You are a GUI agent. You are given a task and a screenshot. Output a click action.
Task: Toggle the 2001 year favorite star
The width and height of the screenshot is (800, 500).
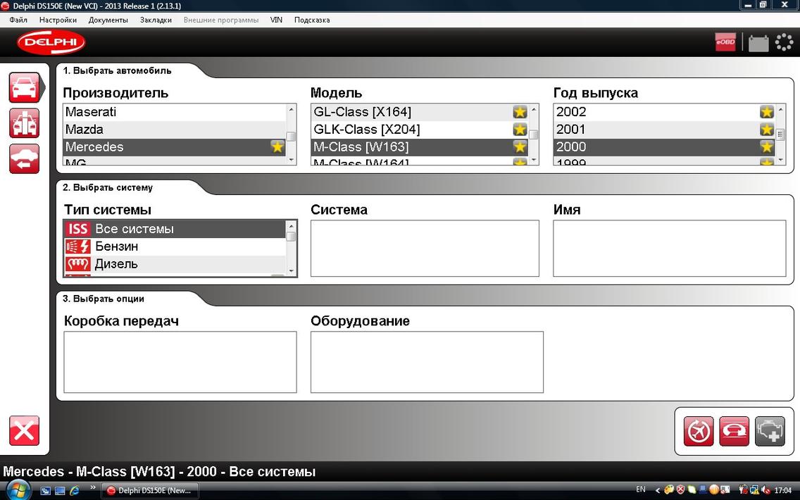(x=766, y=129)
